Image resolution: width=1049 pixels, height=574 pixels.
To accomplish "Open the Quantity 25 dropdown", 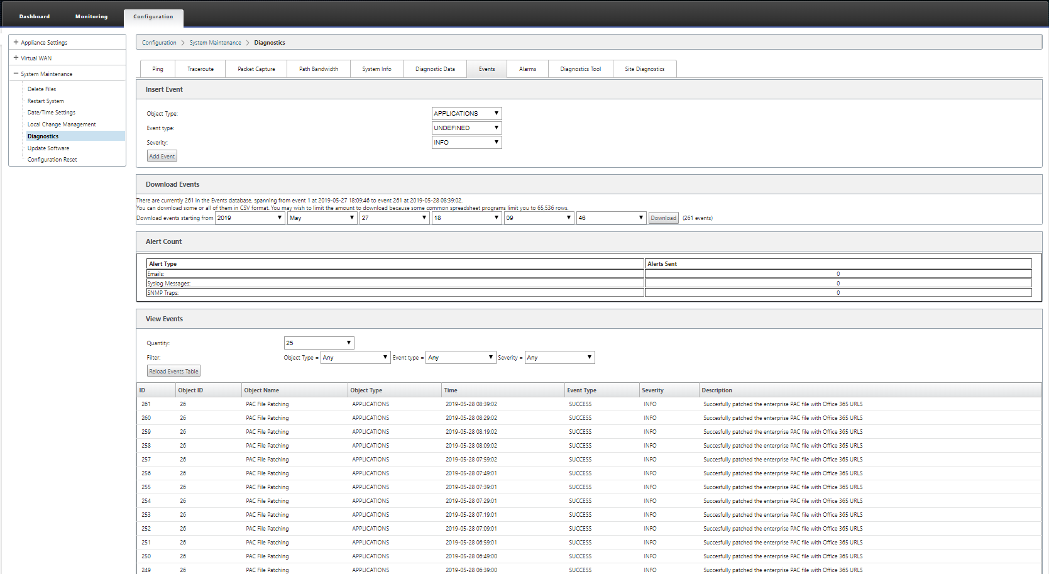I will point(319,343).
